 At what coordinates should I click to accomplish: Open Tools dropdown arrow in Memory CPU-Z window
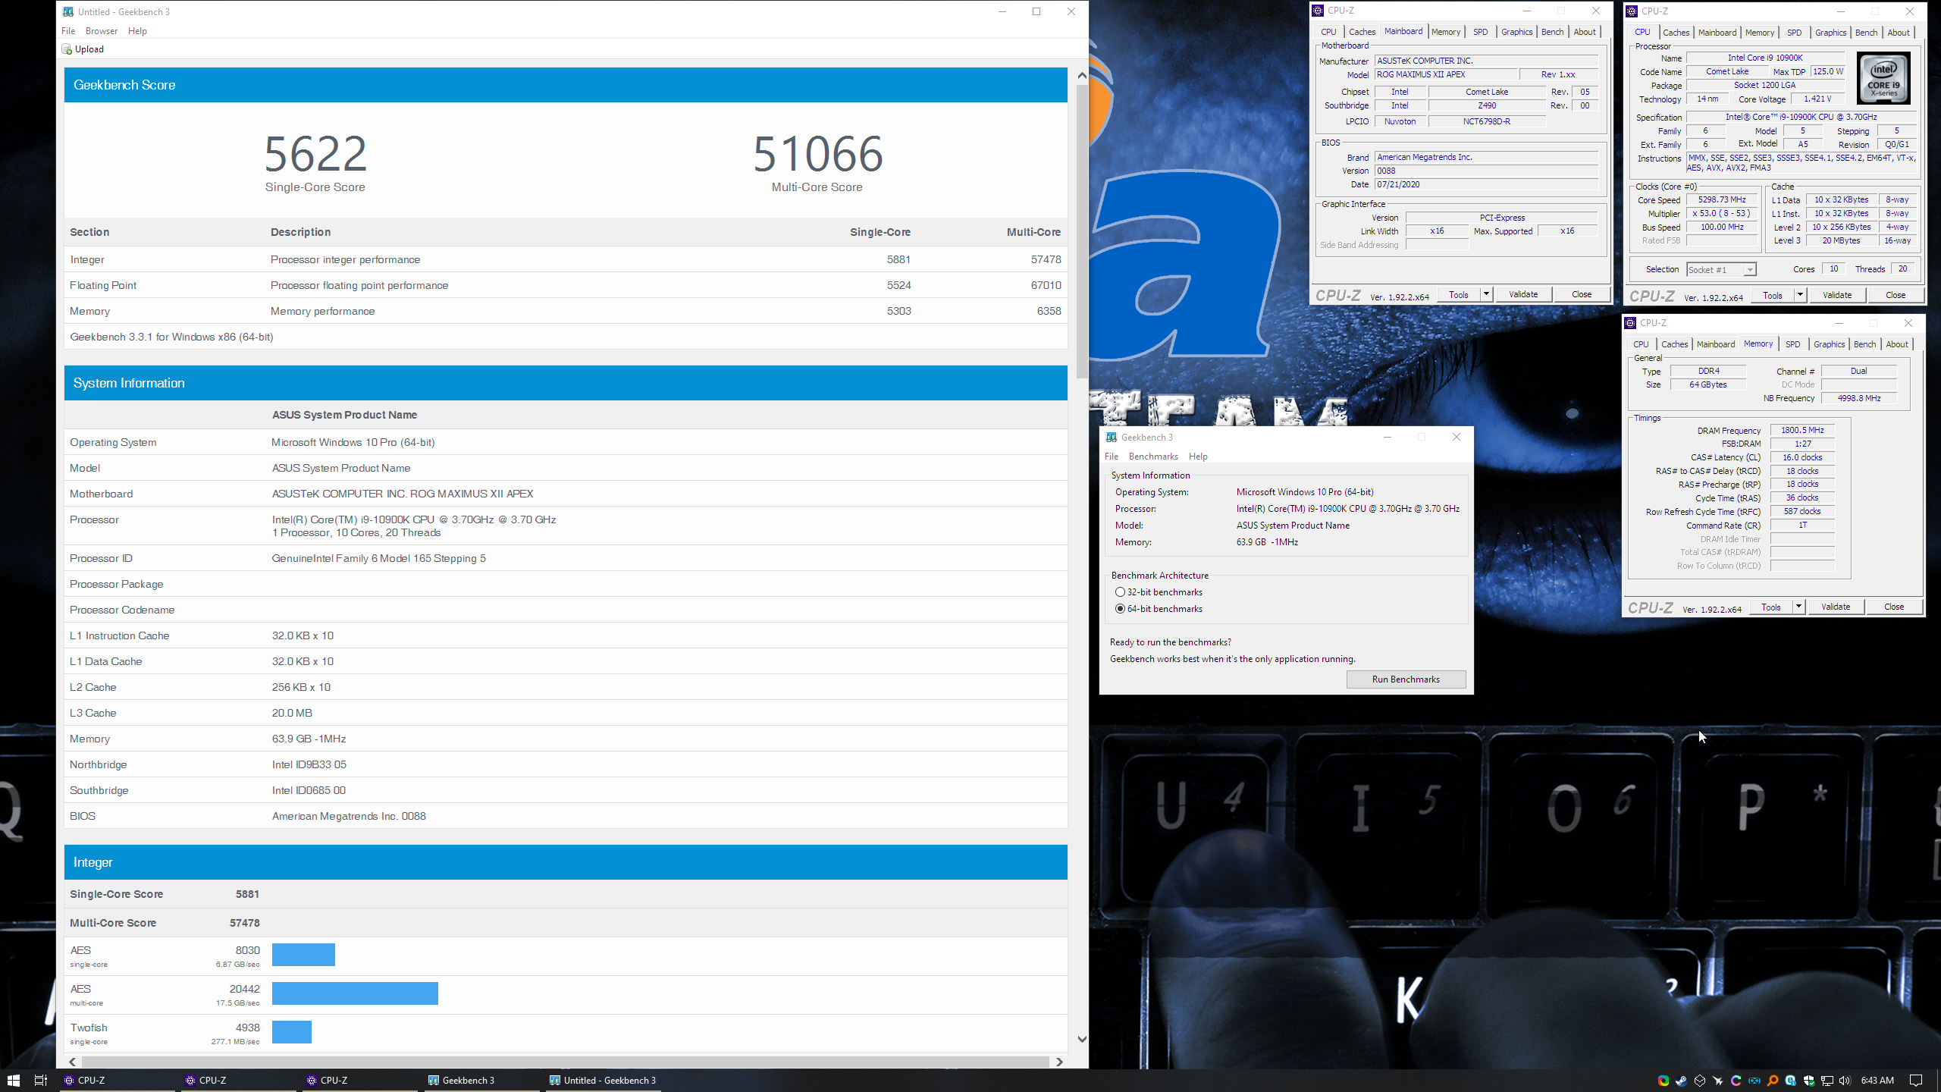tap(1798, 607)
